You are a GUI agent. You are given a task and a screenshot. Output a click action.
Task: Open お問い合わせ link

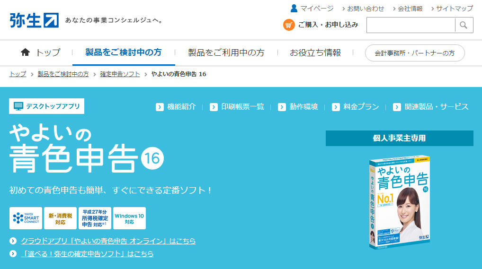point(366,9)
